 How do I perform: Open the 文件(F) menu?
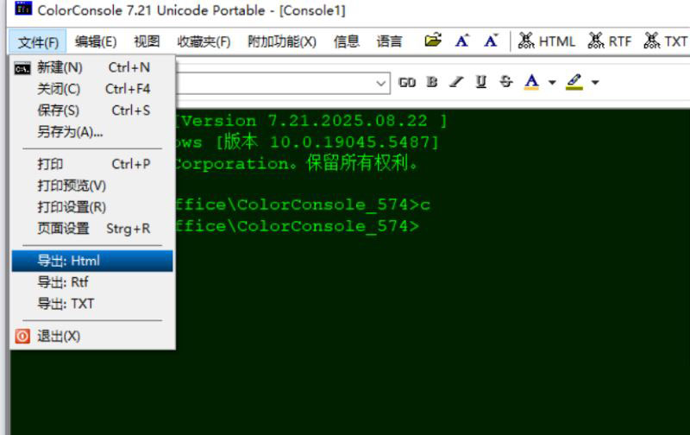[x=38, y=41]
